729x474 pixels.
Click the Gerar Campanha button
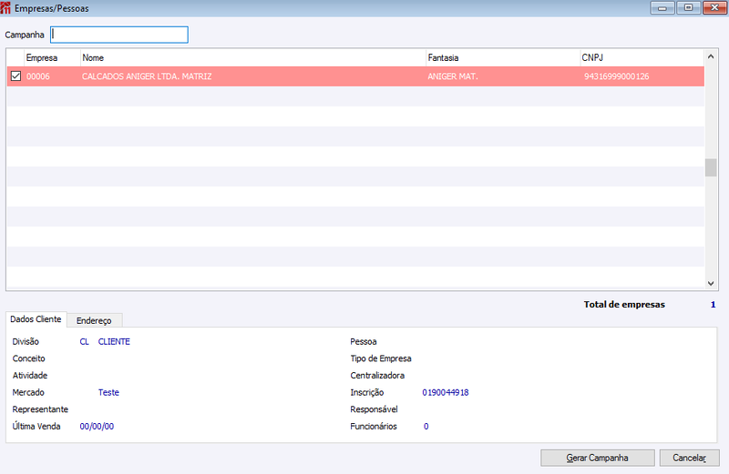tap(598, 458)
